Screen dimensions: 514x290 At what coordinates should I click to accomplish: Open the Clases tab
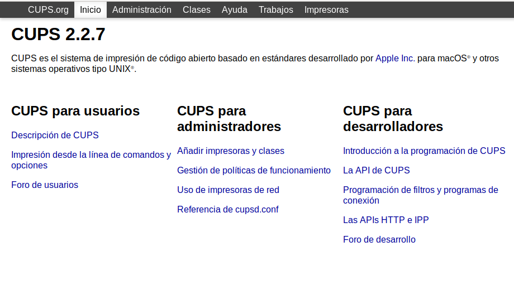[x=196, y=10]
